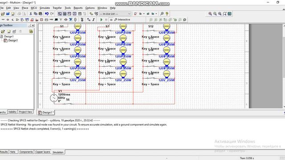This screenshot has height=160, width=285.
Task: Pause the simulation
Action: 106,20
